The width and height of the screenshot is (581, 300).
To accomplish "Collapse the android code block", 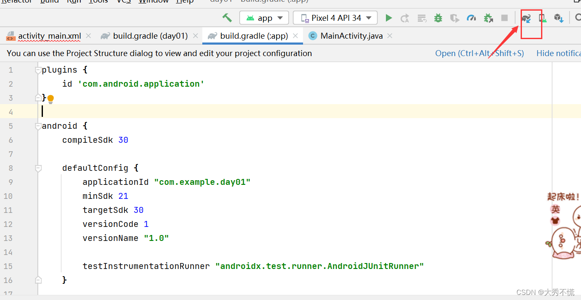I will [x=38, y=125].
